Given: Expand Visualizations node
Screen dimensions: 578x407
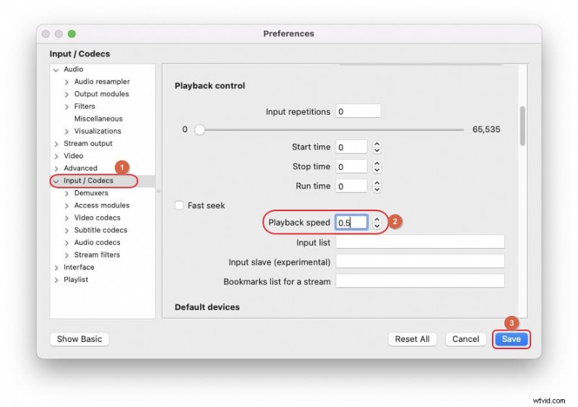Looking at the screenshot, I should coord(66,132).
